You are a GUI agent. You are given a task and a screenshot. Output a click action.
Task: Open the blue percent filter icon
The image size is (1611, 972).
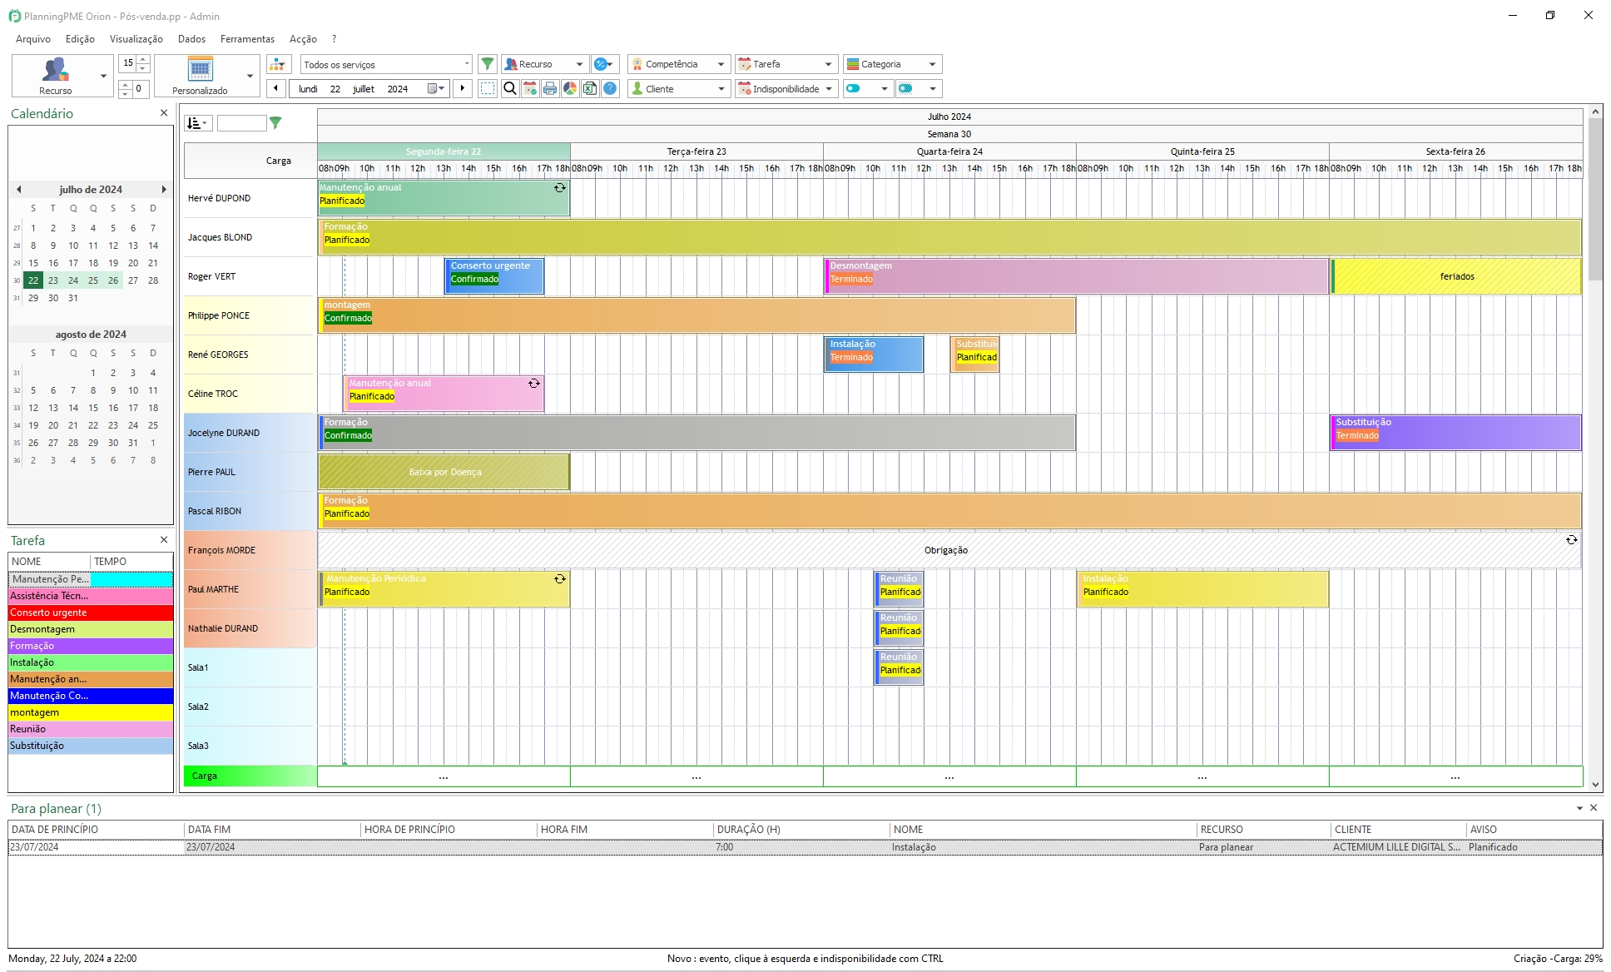(605, 64)
